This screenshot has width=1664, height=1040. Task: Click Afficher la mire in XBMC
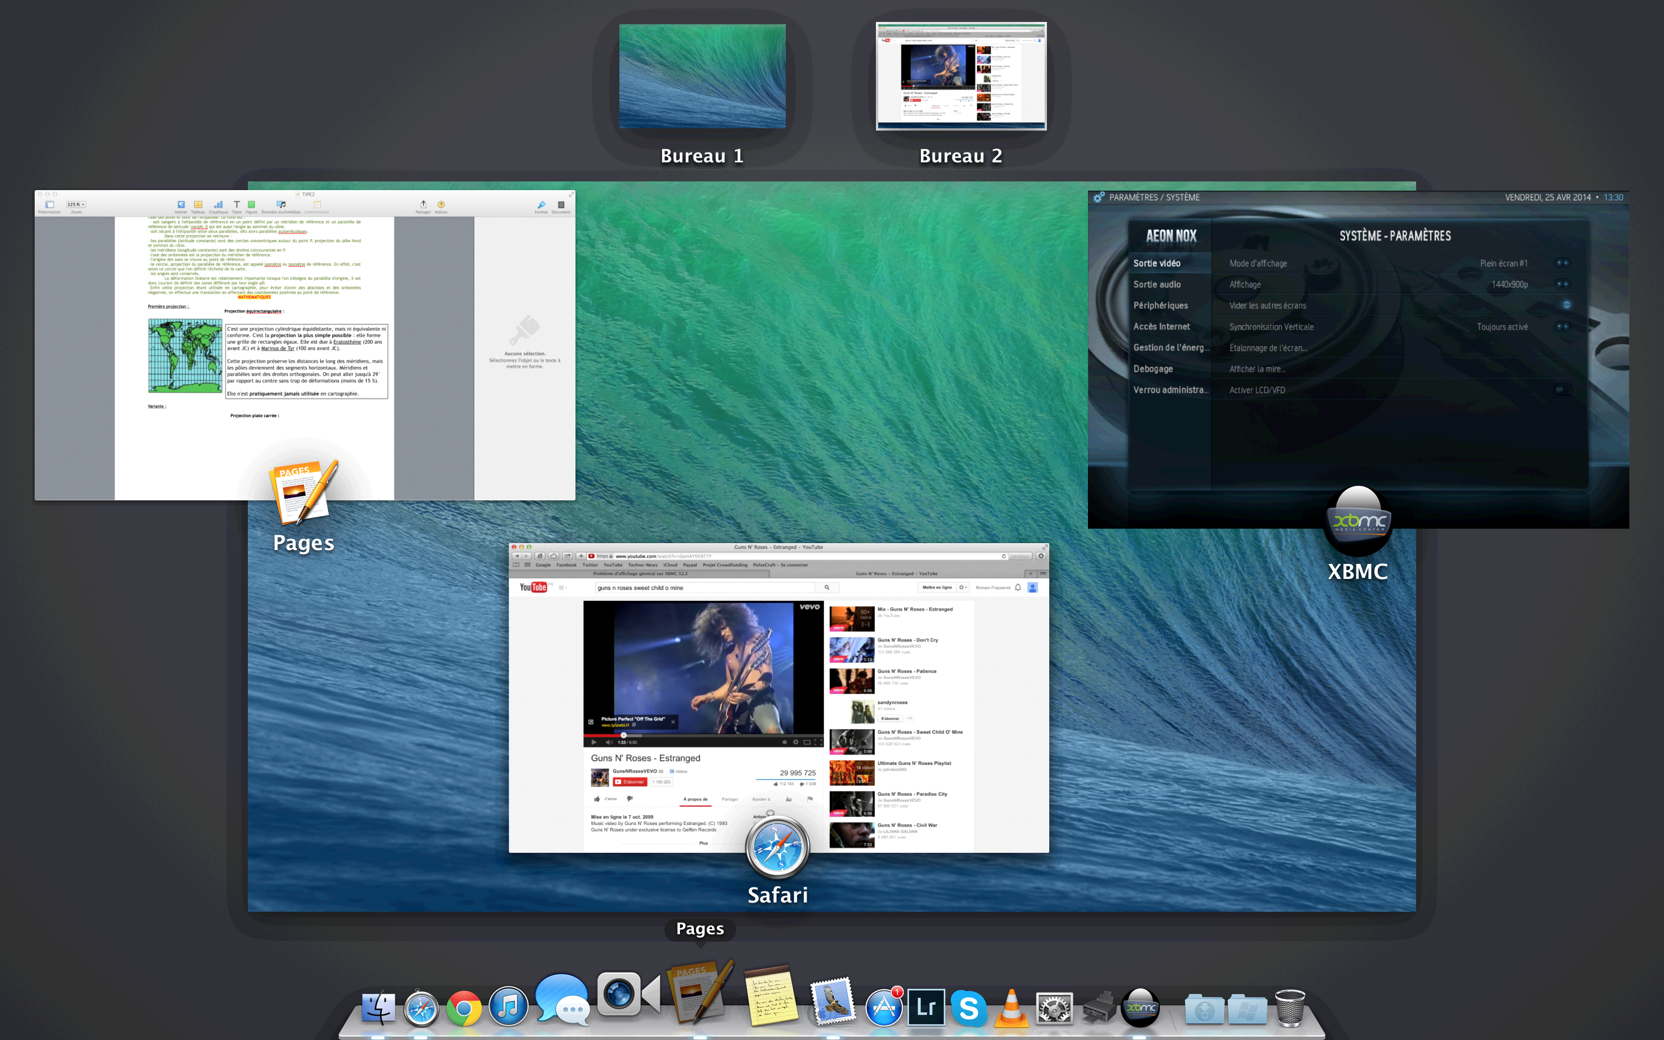(x=1257, y=369)
